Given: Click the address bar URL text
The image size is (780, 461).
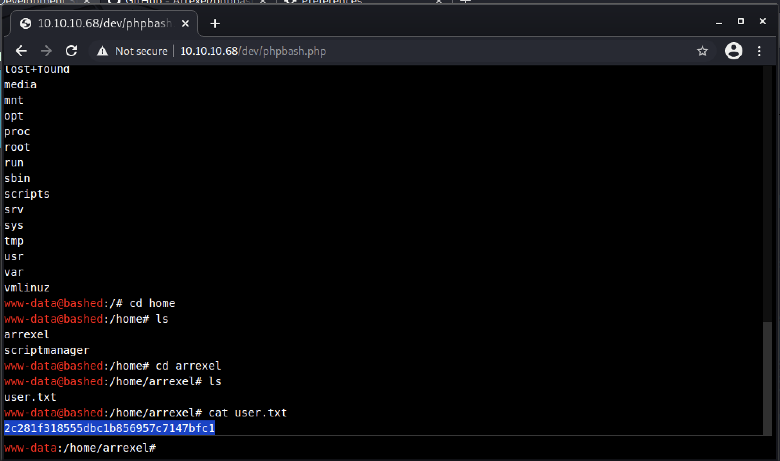Looking at the screenshot, I should [253, 51].
